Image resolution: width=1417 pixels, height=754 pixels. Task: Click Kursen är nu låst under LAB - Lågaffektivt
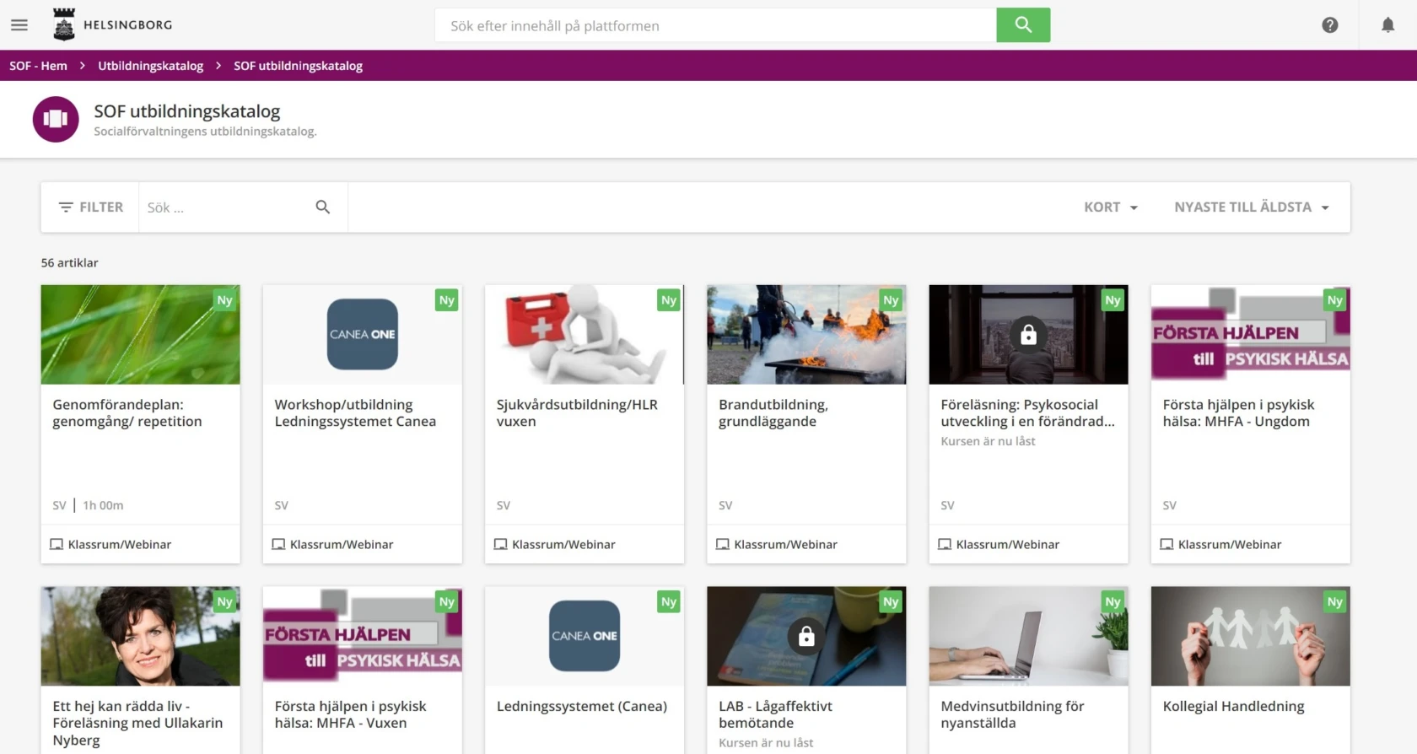point(766,743)
